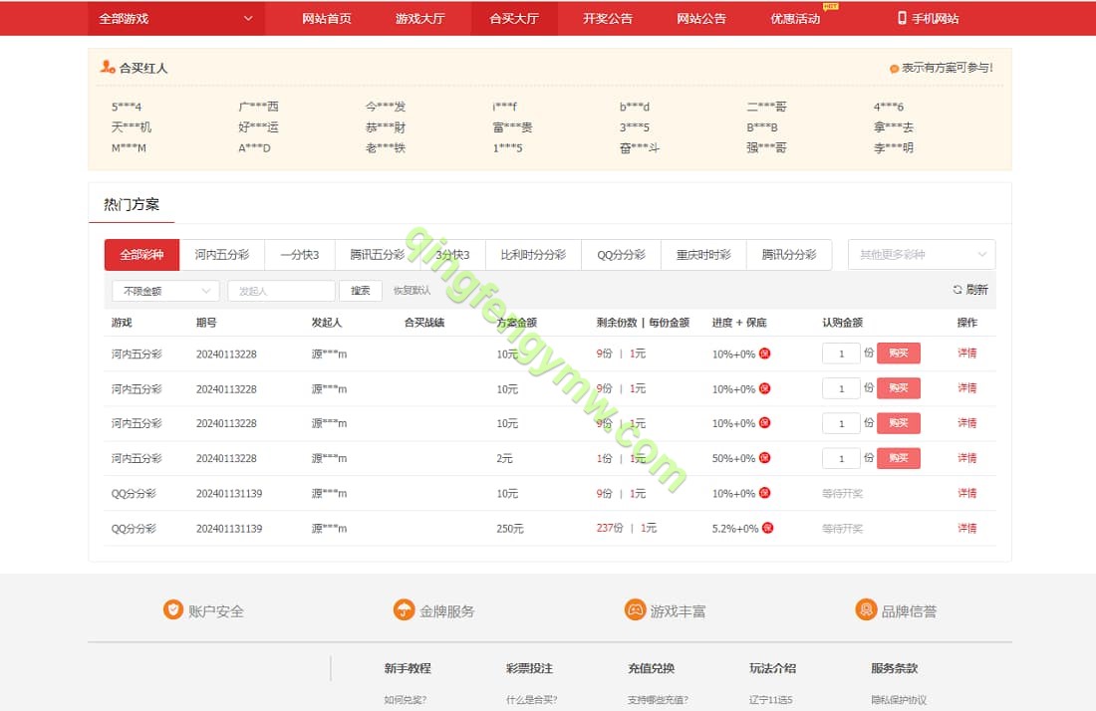Open footer link 辽宁11选5
The image size is (1096, 711).
(x=771, y=699)
